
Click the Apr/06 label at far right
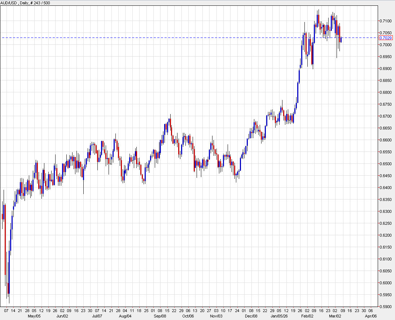[372, 315]
